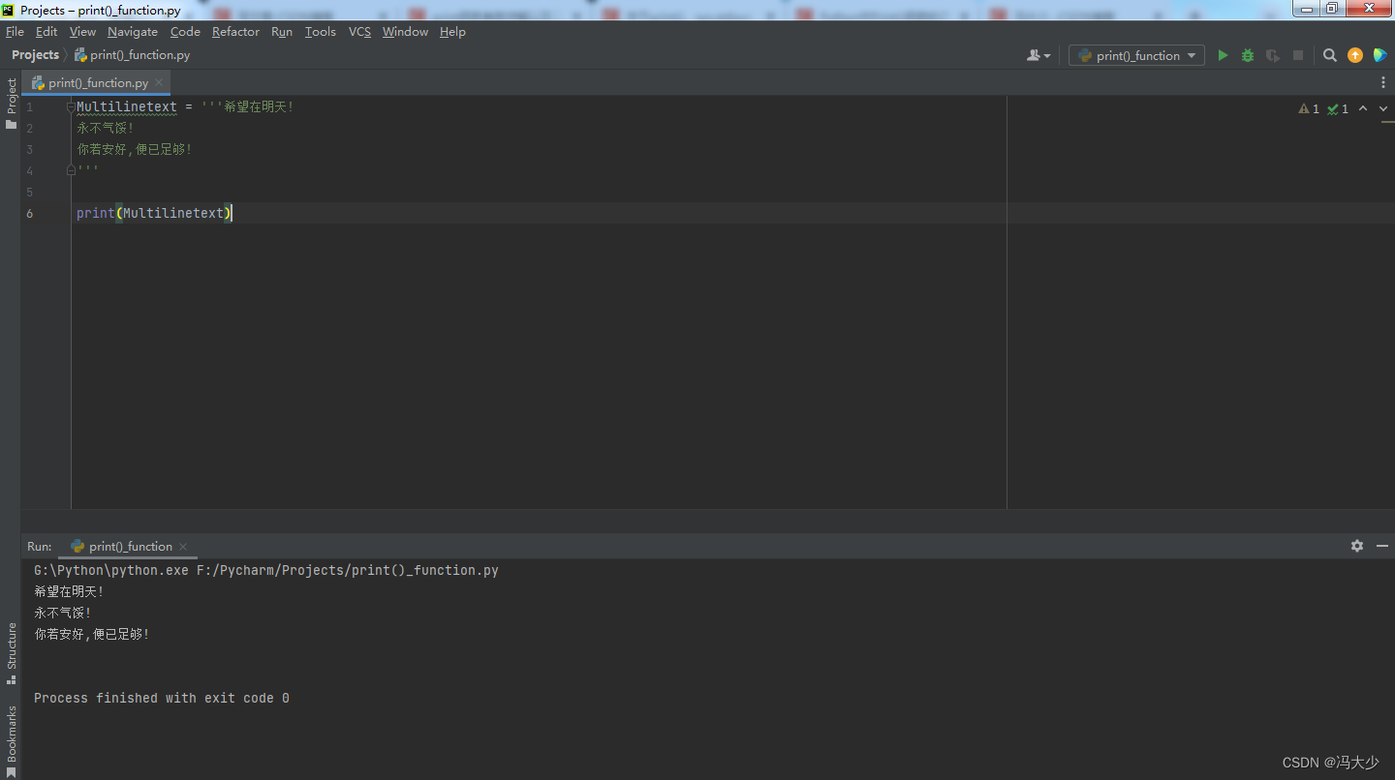The width and height of the screenshot is (1395, 780).
Task: Open the Tools menu
Action: point(321,32)
